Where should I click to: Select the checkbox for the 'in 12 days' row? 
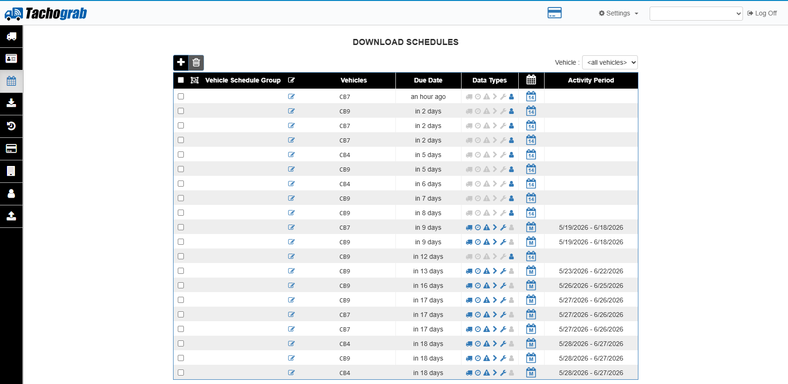(181, 256)
